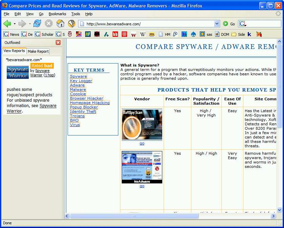Click the Spyware Warrior logo thumbnail
The image size is (284, 228).
tap(18, 72)
